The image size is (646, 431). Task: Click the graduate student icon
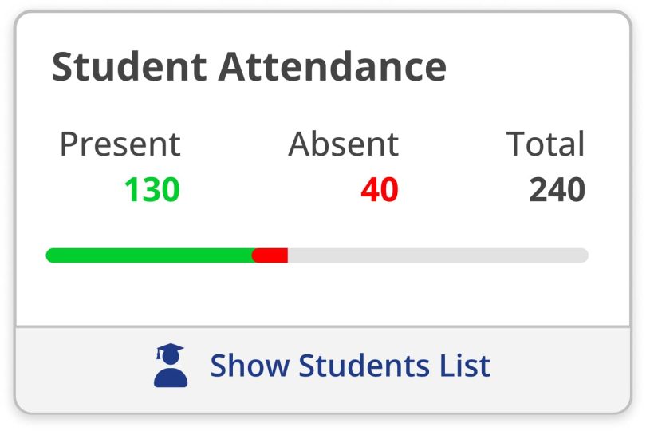point(171,366)
